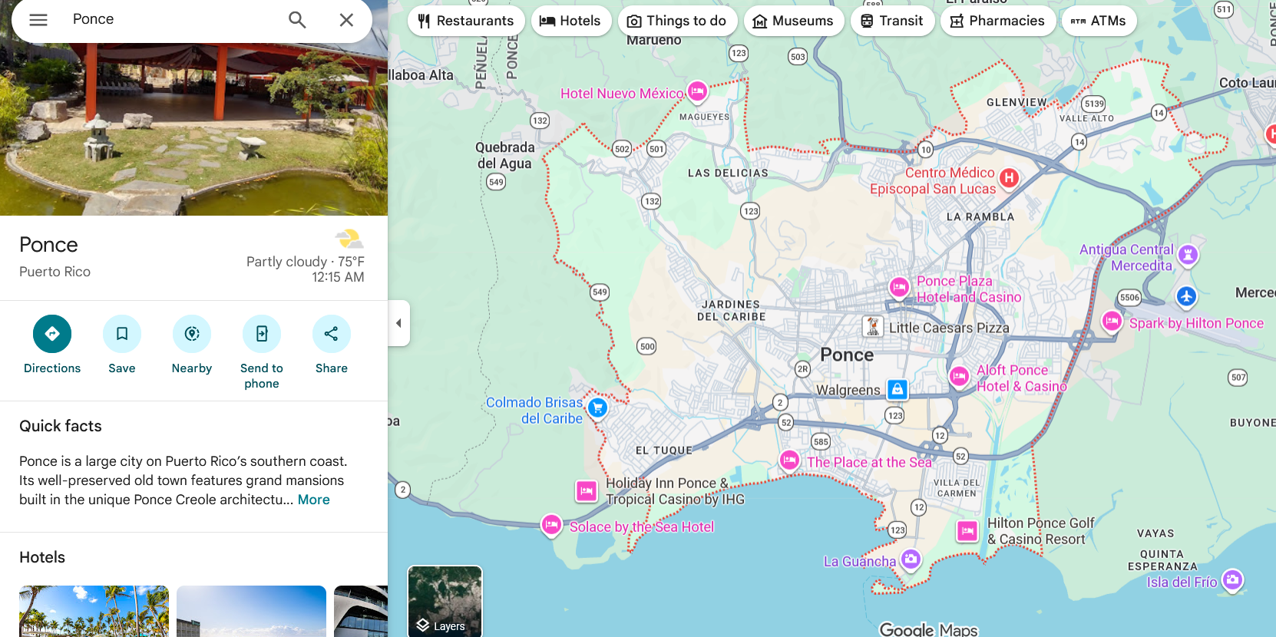Open the hamburger menu
Viewport: 1276px width, 637px height.
38,20
